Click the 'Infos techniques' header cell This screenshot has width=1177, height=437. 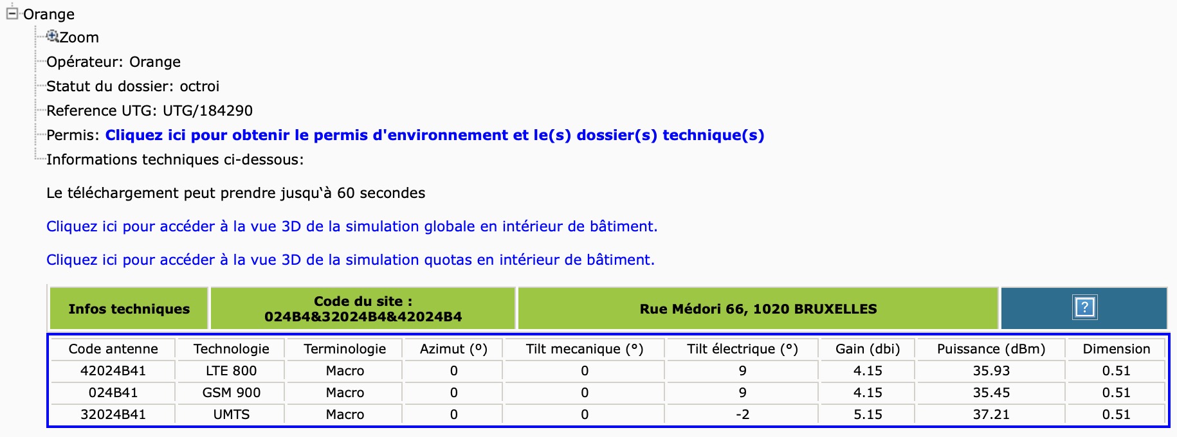tap(129, 308)
